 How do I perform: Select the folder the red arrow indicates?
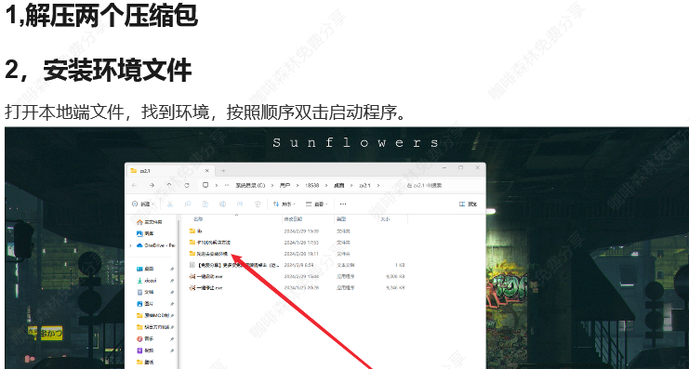pyautogui.click(x=208, y=254)
